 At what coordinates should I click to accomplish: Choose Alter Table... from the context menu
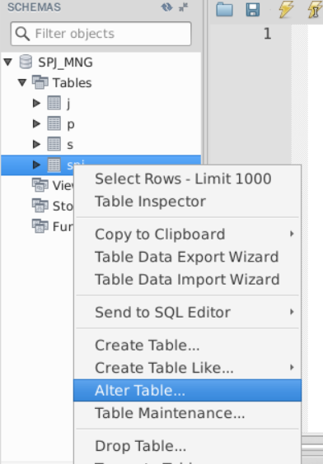pos(187,390)
